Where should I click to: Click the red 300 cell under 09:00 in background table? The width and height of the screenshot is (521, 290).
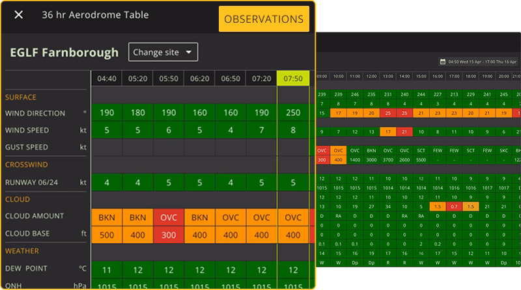coord(322,160)
